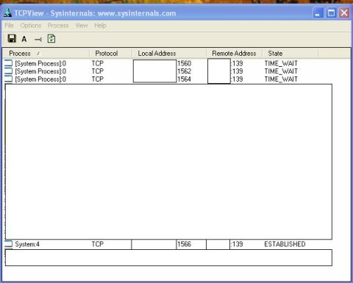Viewport: 353px width, 283px height.
Task: Sort by the State column header
Action: pyautogui.click(x=290, y=53)
